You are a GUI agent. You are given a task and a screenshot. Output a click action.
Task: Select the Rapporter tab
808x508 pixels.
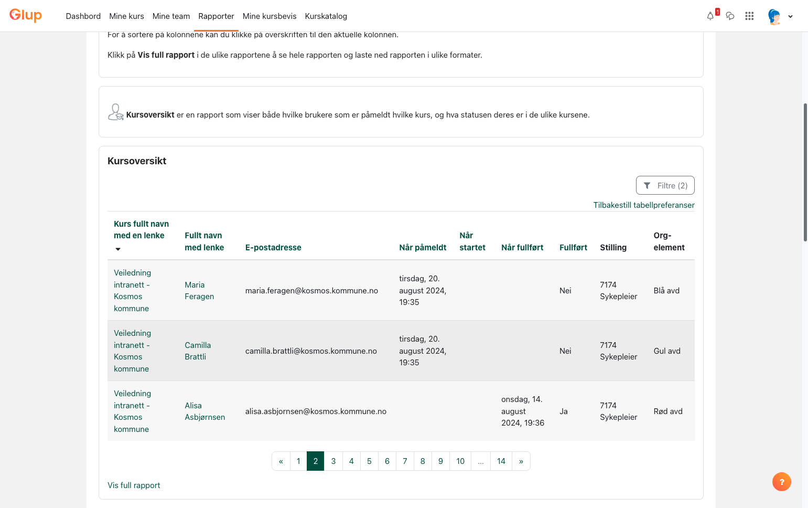point(216,16)
